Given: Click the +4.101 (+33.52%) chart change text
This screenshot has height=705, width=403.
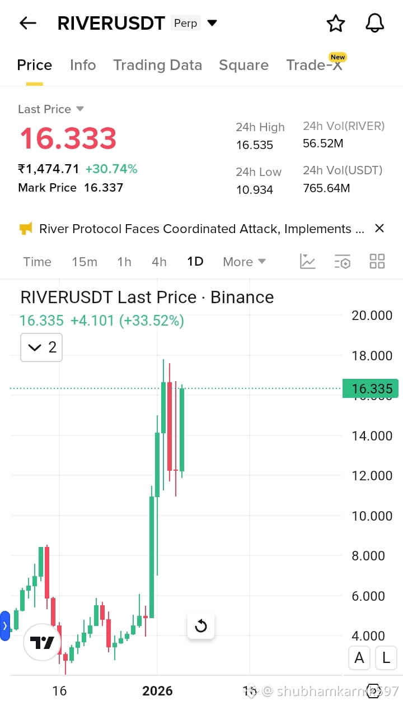Looking at the screenshot, I should pos(127,321).
